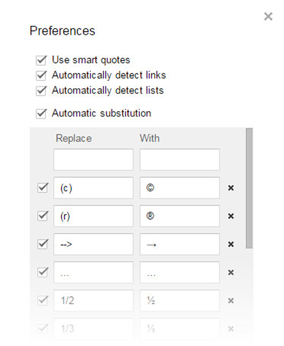Image resolution: width=284 pixels, height=346 pixels.
Task: Edit the ® With text field
Action: point(180,216)
